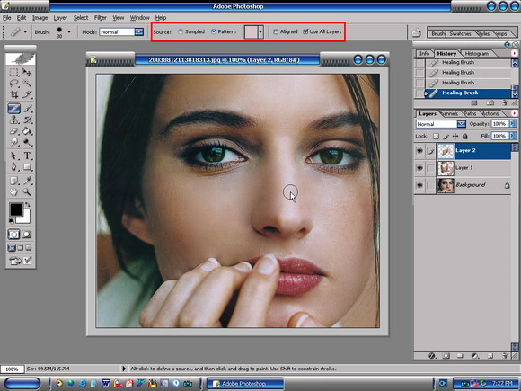Hide the Background layer eye icon
The image size is (521, 391).
[419, 185]
